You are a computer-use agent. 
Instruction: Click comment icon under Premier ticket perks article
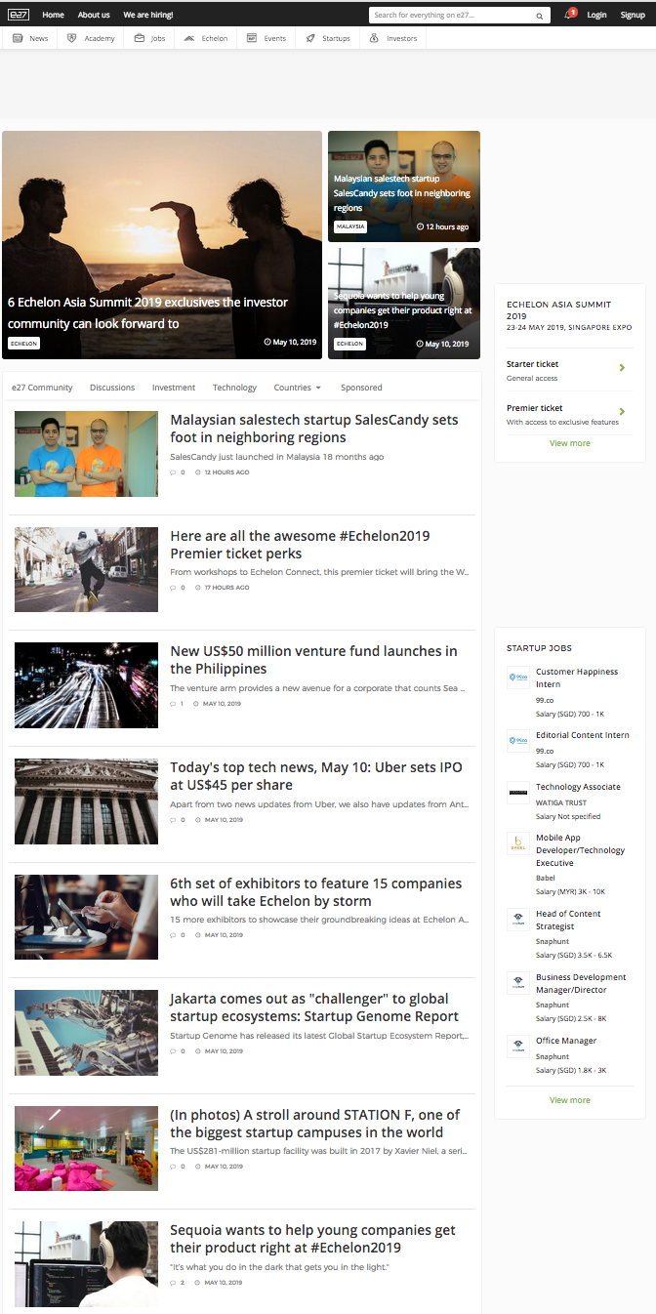pyautogui.click(x=173, y=588)
